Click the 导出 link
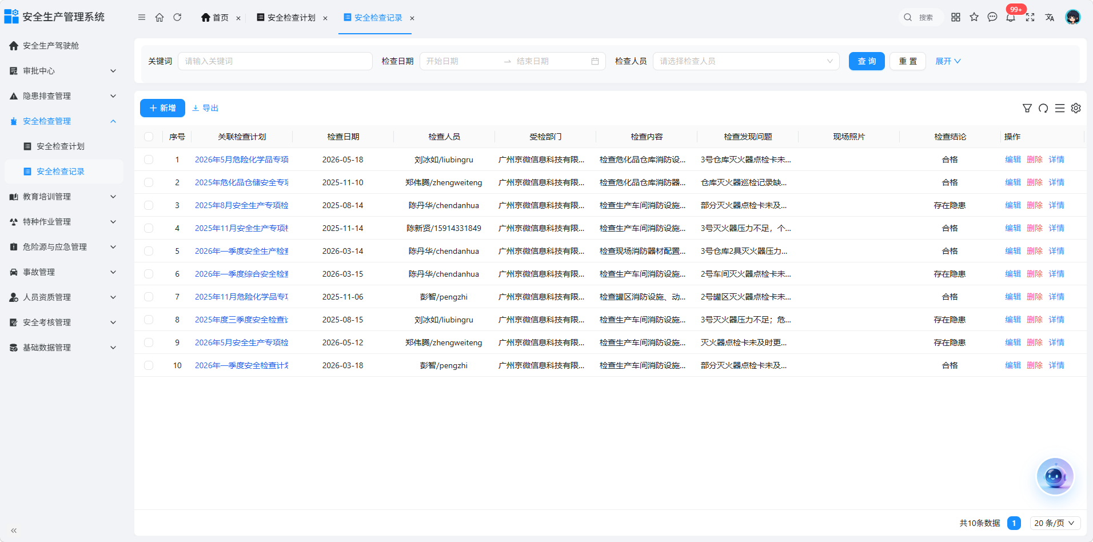This screenshot has height=542, width=1093. (x=205, y=108)
